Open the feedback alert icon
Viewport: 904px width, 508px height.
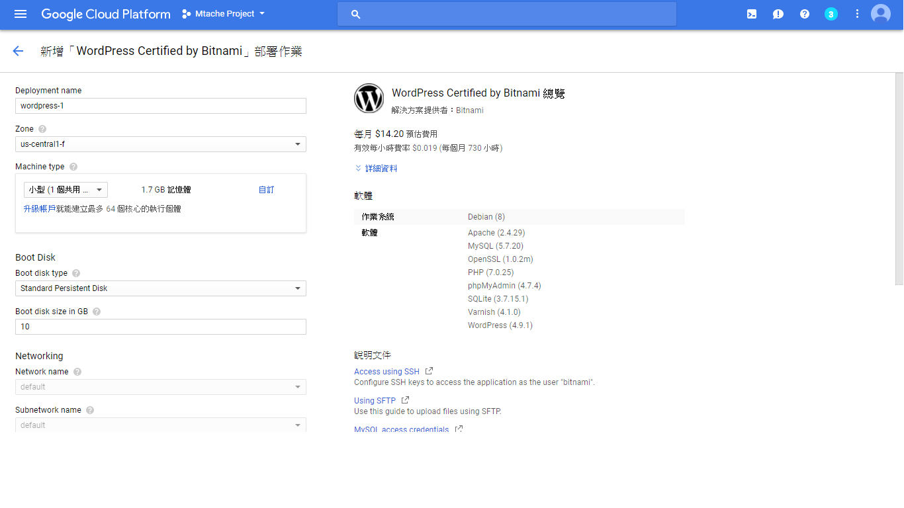click(778, 14)
